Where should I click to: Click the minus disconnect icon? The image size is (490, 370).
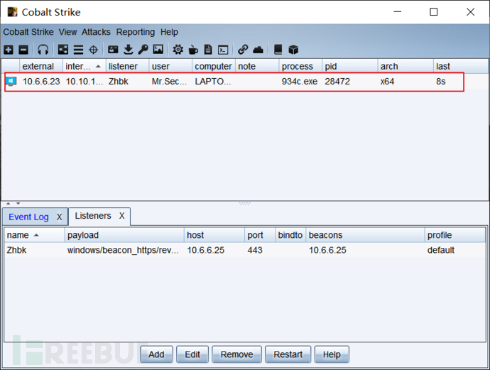(23, 50)
